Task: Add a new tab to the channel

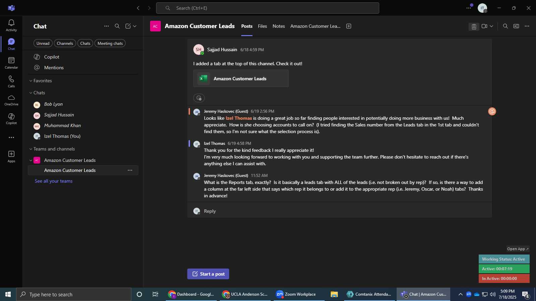Action: (x=349, y=26)
